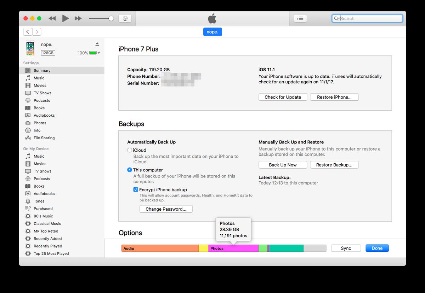
Task: Click the rewind previous track button
Action: pos(52,18)
